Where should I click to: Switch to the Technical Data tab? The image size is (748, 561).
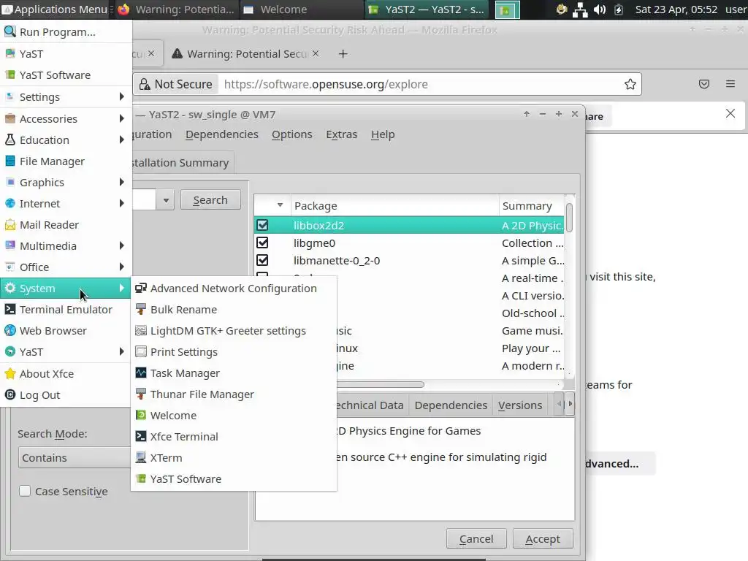370,405
